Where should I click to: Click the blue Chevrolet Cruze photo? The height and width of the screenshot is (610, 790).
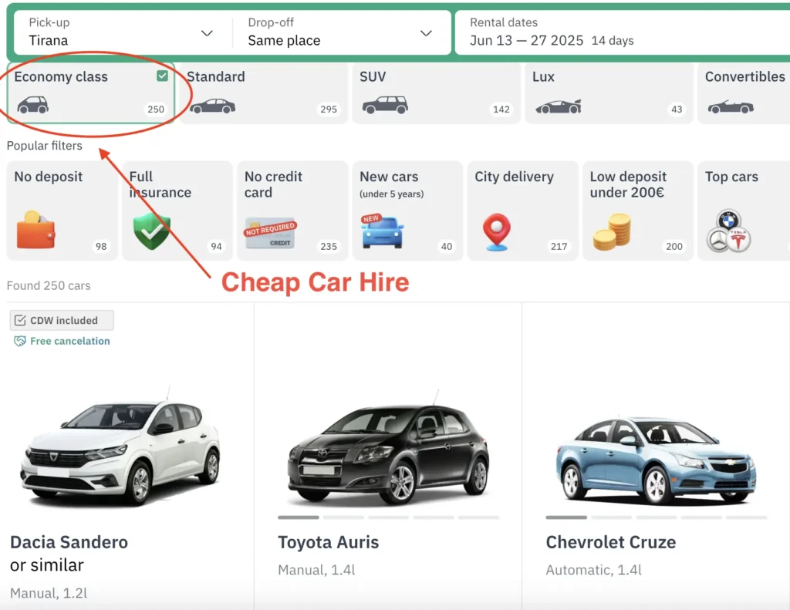click(656, 460)
